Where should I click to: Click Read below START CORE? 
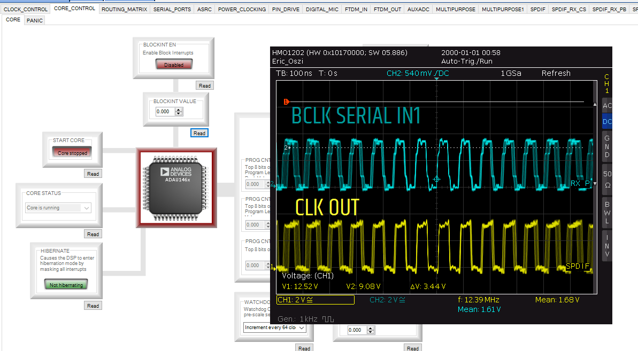93,174
